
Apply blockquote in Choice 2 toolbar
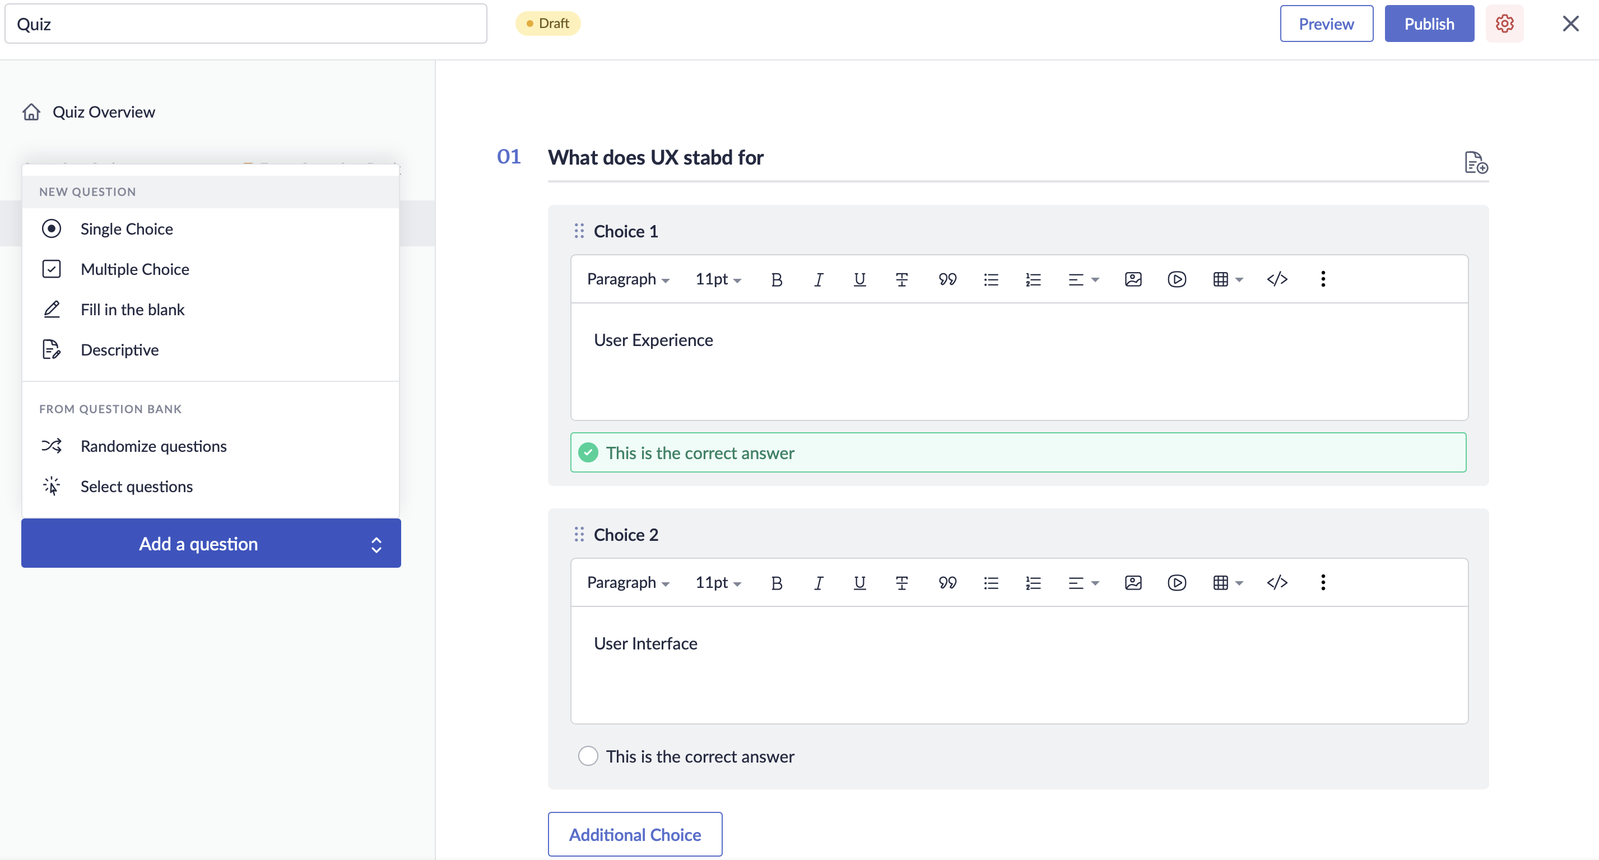pos(947,583)
